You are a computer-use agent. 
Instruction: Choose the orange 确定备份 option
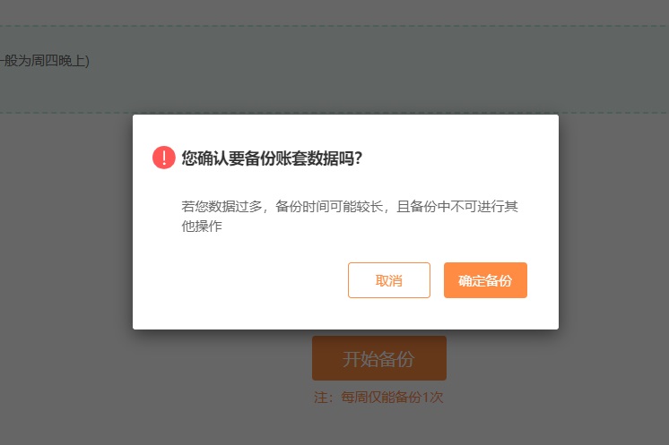[x=485, y=280]
